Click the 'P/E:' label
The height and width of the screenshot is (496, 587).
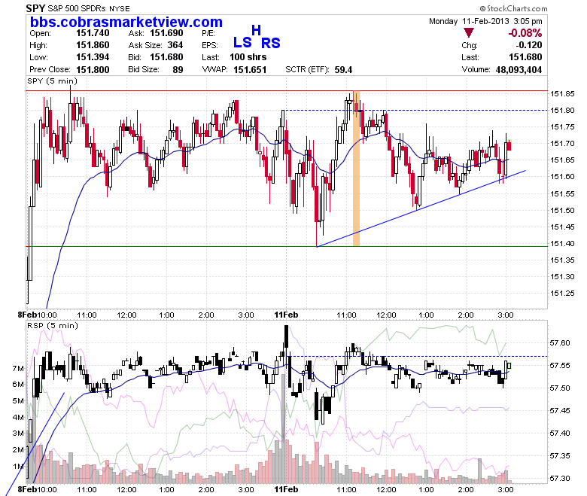point(208,33)
